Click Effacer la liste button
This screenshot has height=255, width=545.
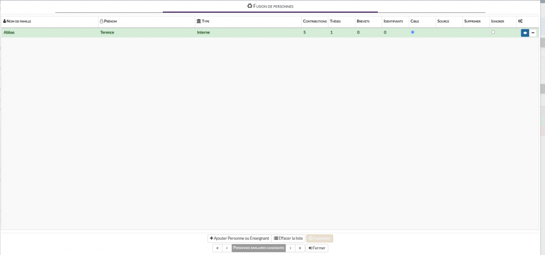tap(288, 239)
